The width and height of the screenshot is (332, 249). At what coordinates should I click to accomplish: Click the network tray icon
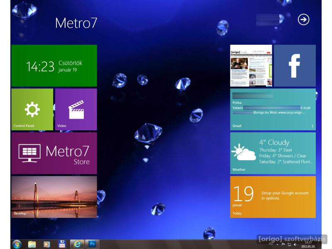point(289,244)
